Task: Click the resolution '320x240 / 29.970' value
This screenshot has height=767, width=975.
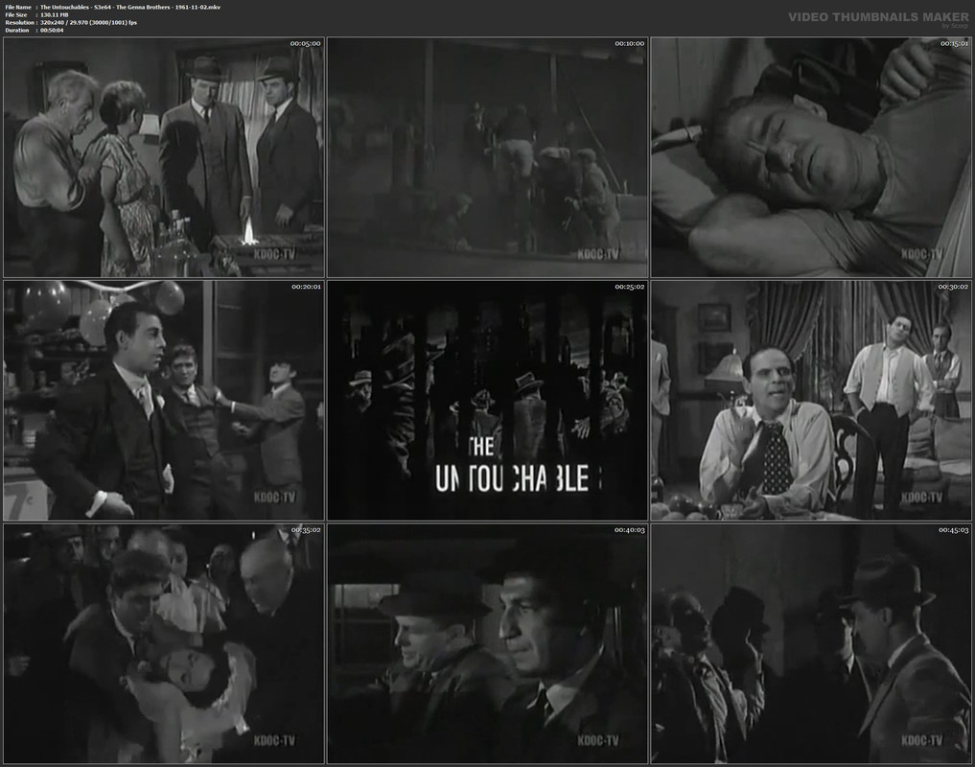Action: [x=64, y=22]
